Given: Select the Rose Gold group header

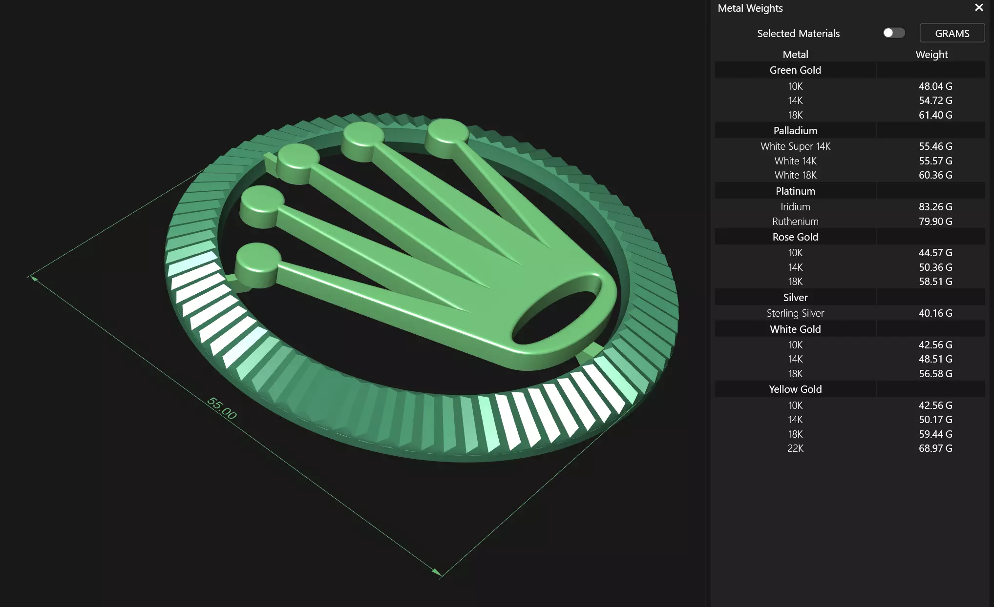Looking at the screenshot, I should click(795, 237).
